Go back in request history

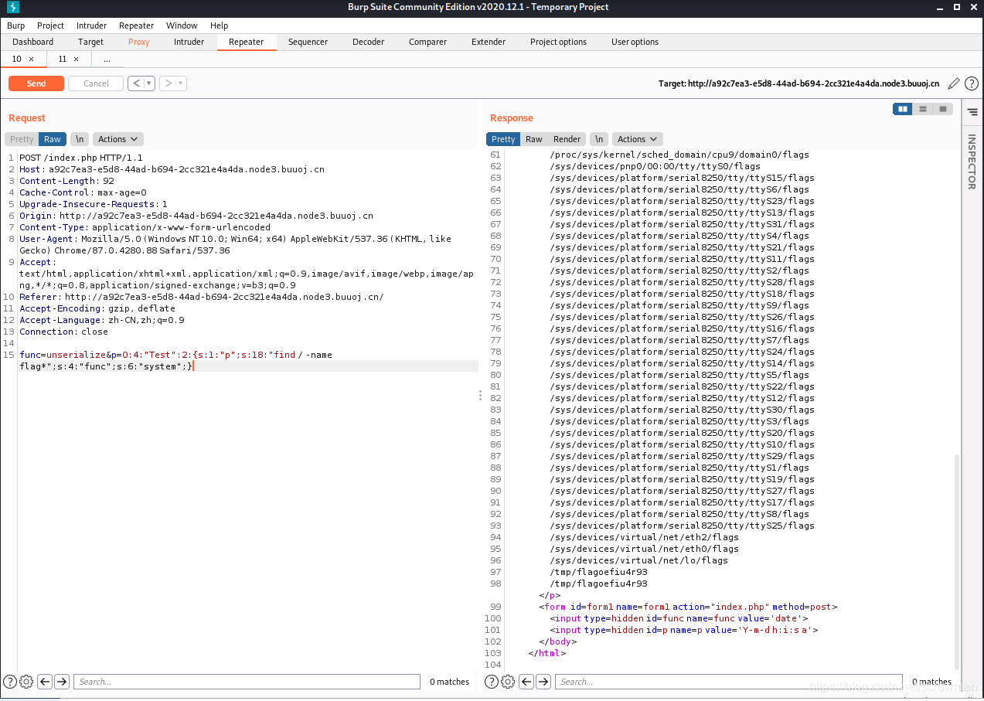(136, 83)
